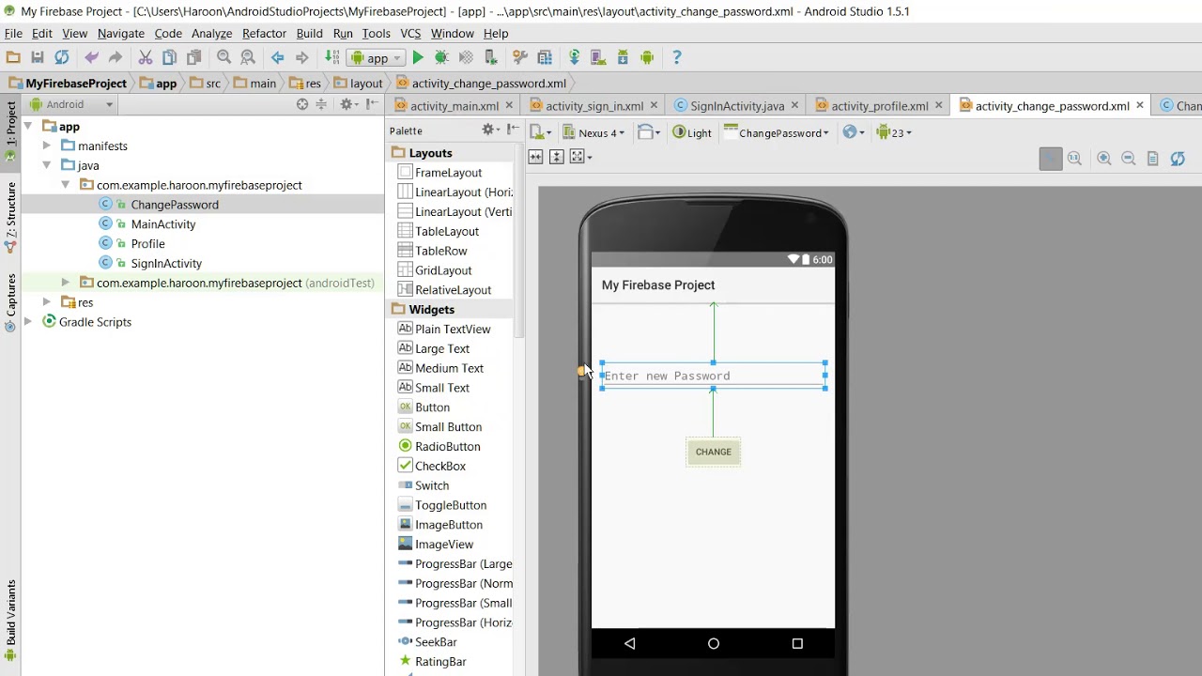This screenshot has height=676, width=1202.
Task: Expand the manifests folder
Action: coord(46,146)
